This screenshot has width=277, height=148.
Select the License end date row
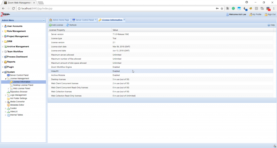(x=161, y=51)
